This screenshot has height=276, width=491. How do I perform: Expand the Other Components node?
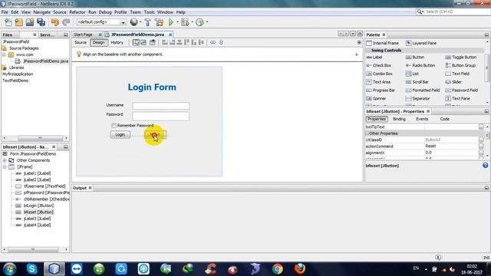[x=5, y=160]
